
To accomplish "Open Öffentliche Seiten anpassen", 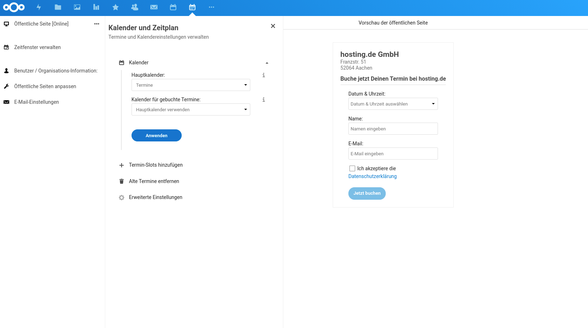I will [45, 86].
